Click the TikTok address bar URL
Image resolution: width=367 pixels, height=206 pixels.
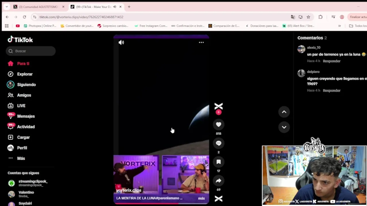(x=81, y=17)
